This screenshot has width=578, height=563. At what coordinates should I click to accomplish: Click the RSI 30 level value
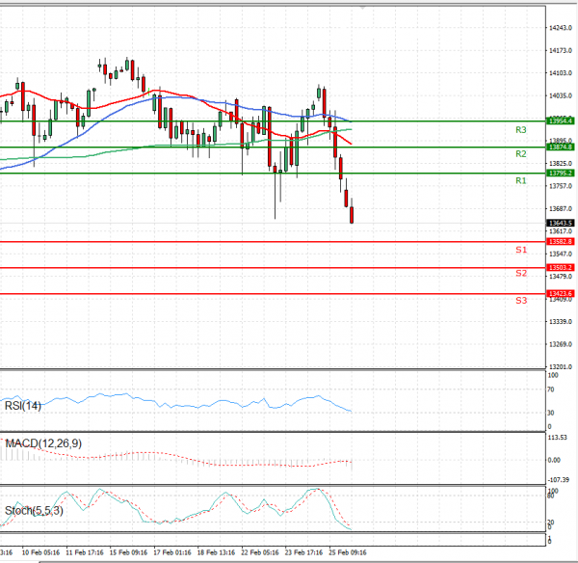(x=551, y=413)
